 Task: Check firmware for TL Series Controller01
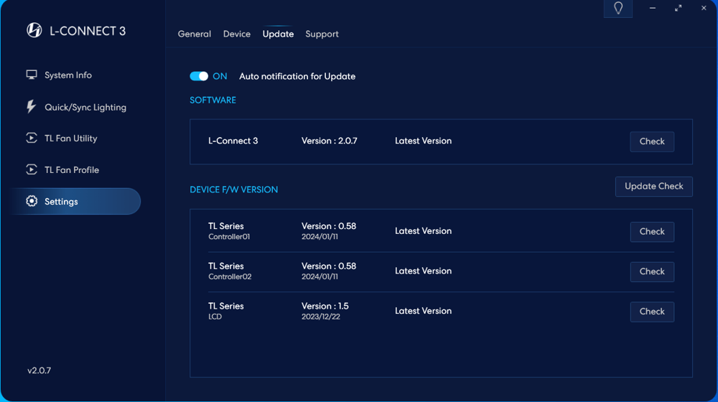[x=652, y=232]
